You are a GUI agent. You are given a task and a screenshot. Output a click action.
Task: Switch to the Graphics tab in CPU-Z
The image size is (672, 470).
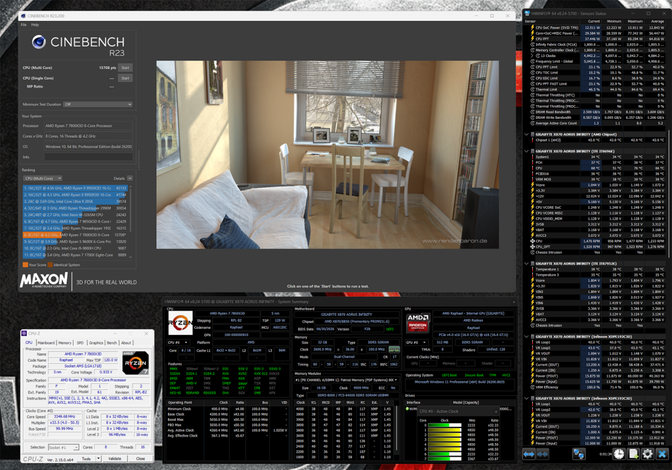click(x=96, y=343)
